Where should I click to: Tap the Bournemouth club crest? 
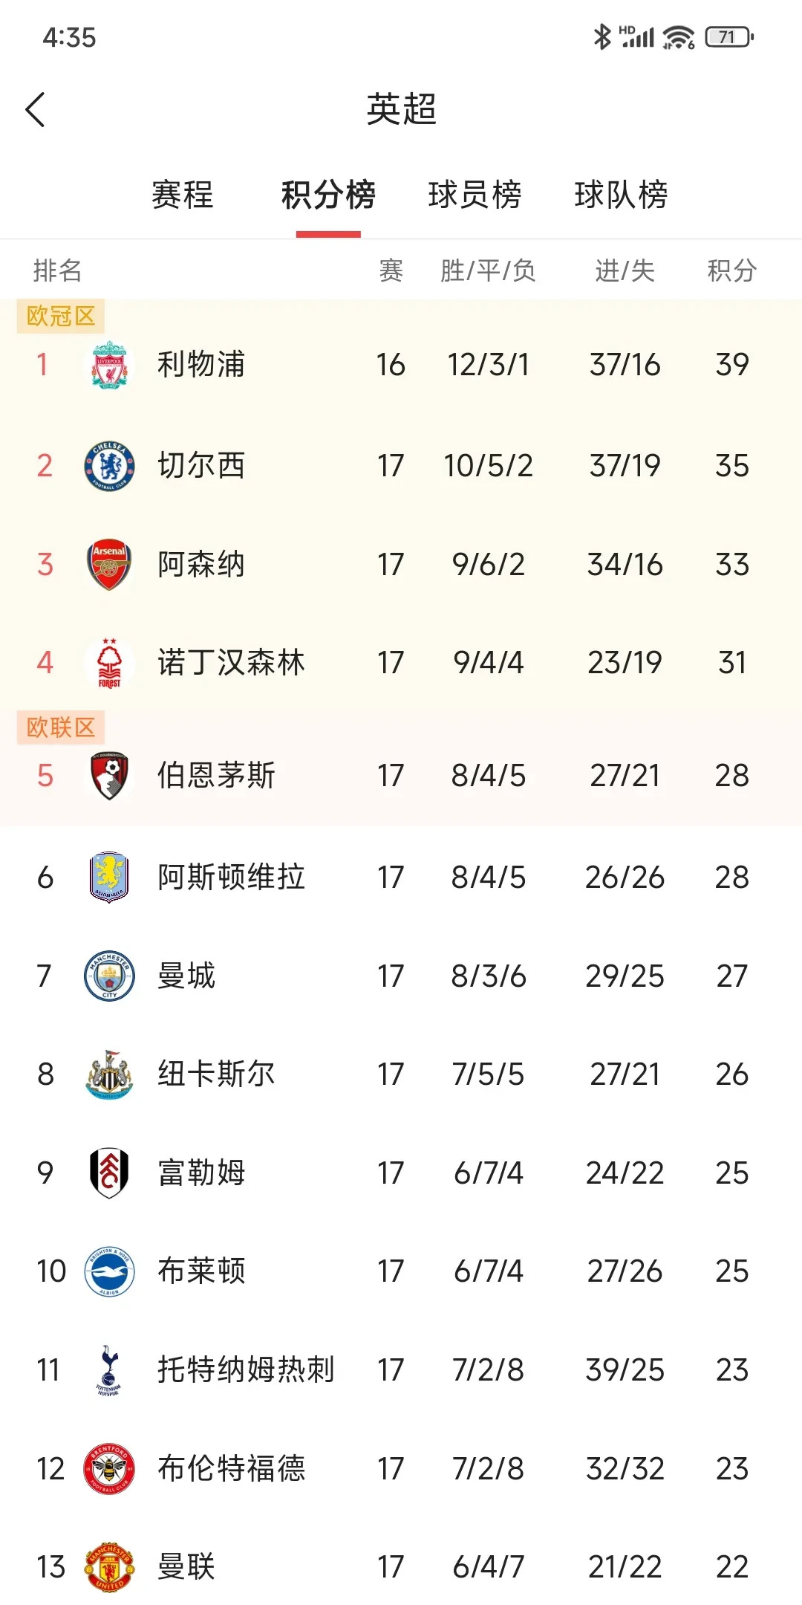pos(109,776)
